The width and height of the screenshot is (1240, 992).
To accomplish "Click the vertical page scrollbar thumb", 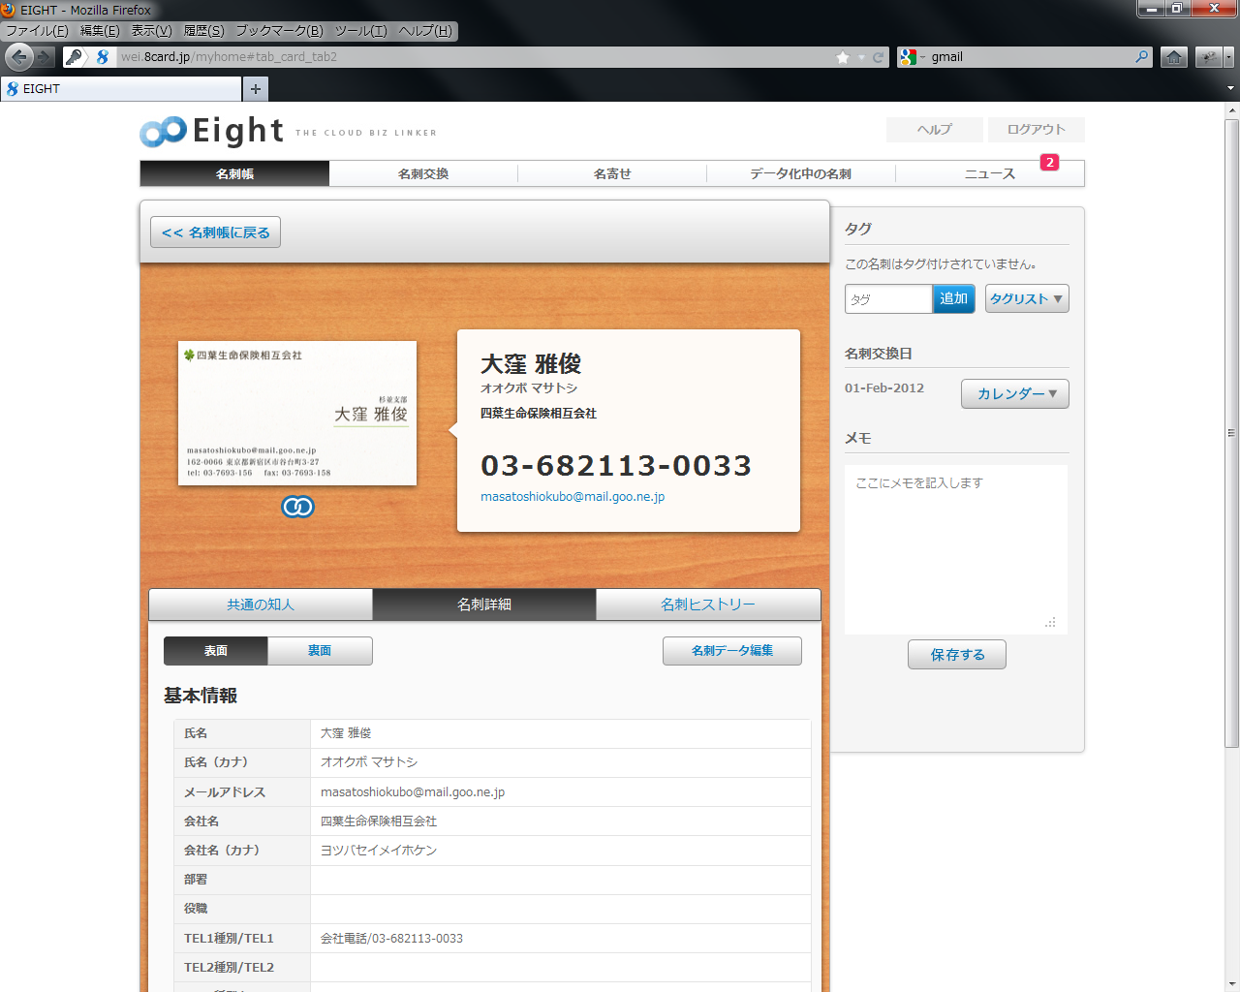I will pos(1231,432).
